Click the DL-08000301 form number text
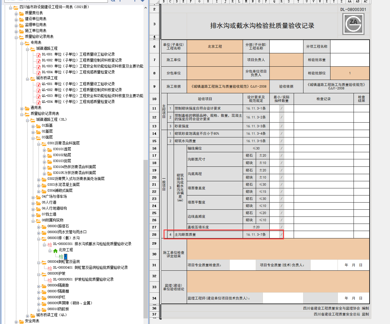Viewport: 390px width, 324px height. [353, 9]
